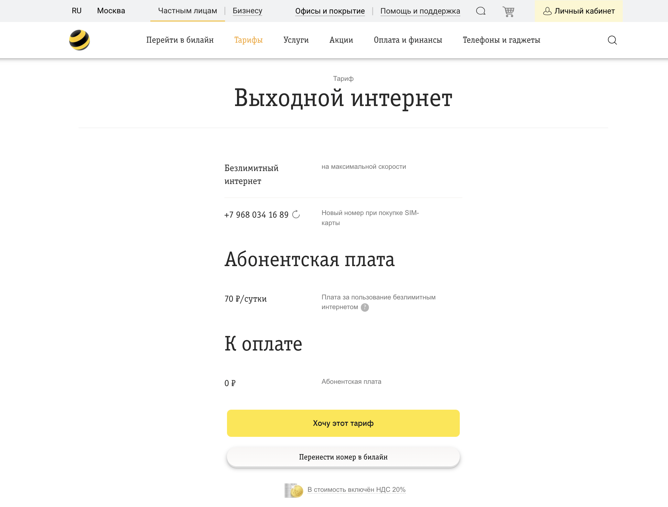Screen dimensions: 668x507
Task: Click the person icon in Личный кабинет
Action: [547, 11]
